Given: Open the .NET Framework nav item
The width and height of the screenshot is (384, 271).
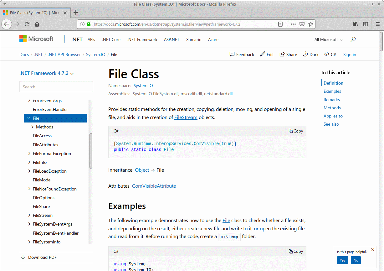Looking at the screenshot, I should [x=142, y=39].
